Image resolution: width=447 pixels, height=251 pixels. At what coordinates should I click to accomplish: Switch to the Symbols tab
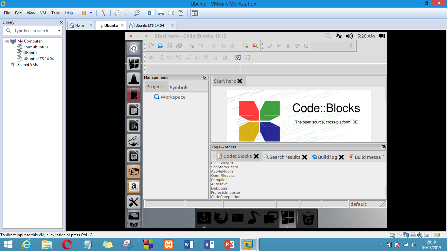179,88
